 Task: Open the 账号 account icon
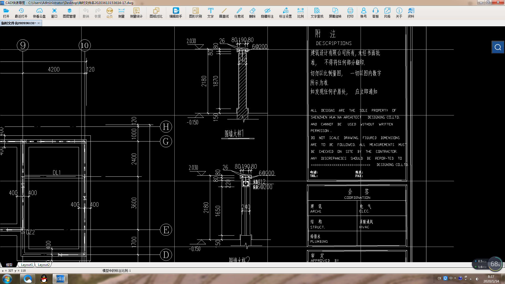(363, 13)
